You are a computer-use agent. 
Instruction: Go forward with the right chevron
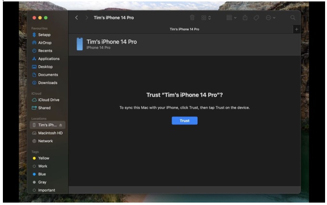pyautogui.click(x=87, y=18)
